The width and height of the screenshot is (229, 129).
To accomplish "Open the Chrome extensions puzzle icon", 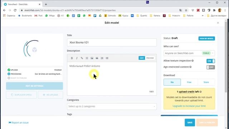I will (x=214, y=10).
